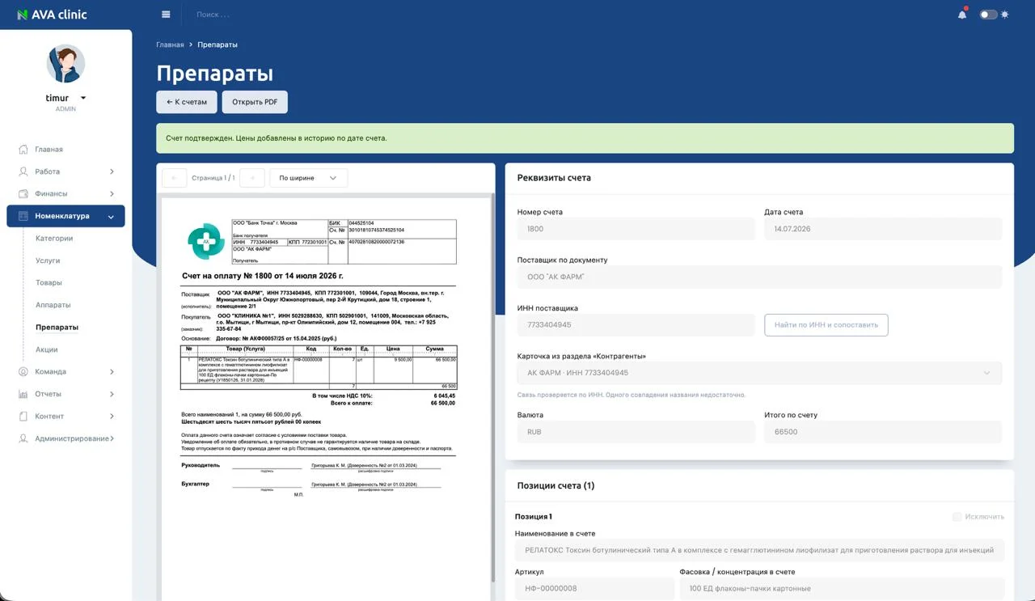
Task: Expand the Работа menu chevron
Action: [x=112, y=171]
